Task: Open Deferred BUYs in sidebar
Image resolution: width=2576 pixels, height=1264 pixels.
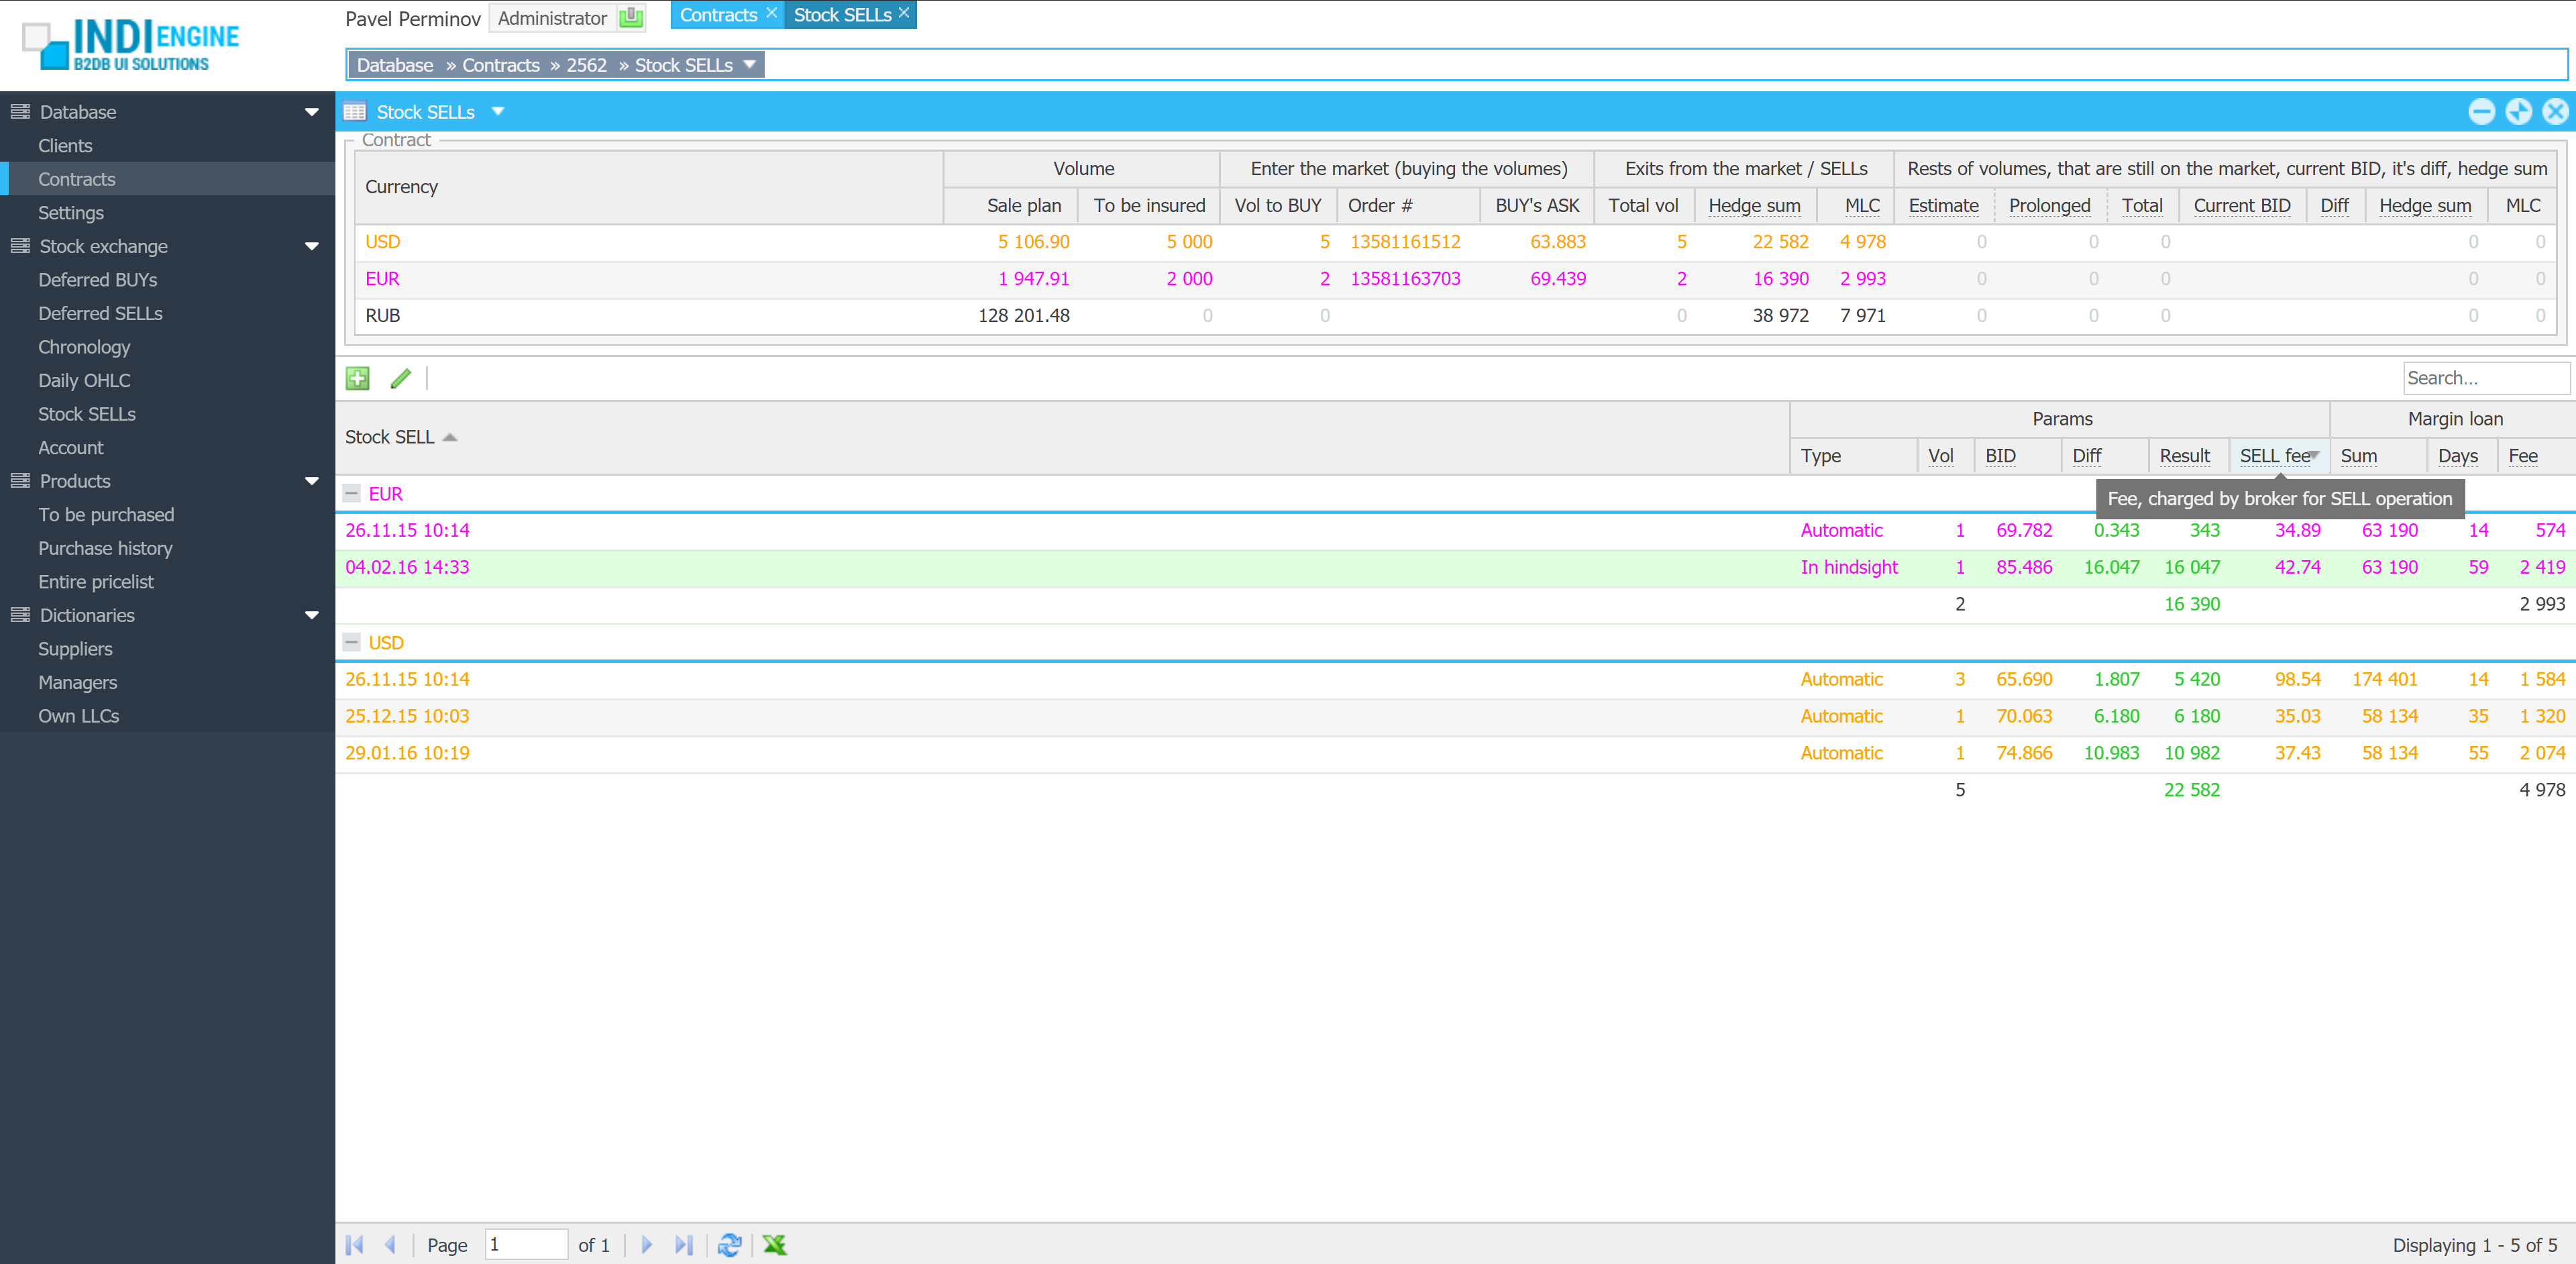Action: (x=97, y=280)
